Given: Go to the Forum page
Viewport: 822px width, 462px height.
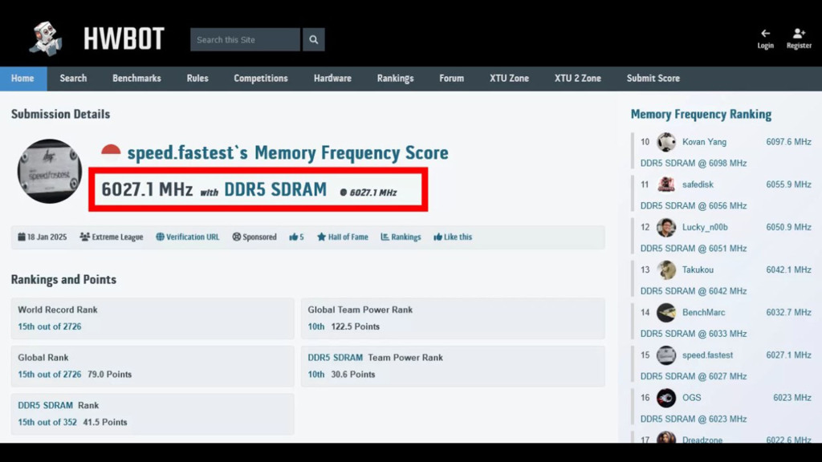Looking at the screenshot, I should click(x=451, y=79).
